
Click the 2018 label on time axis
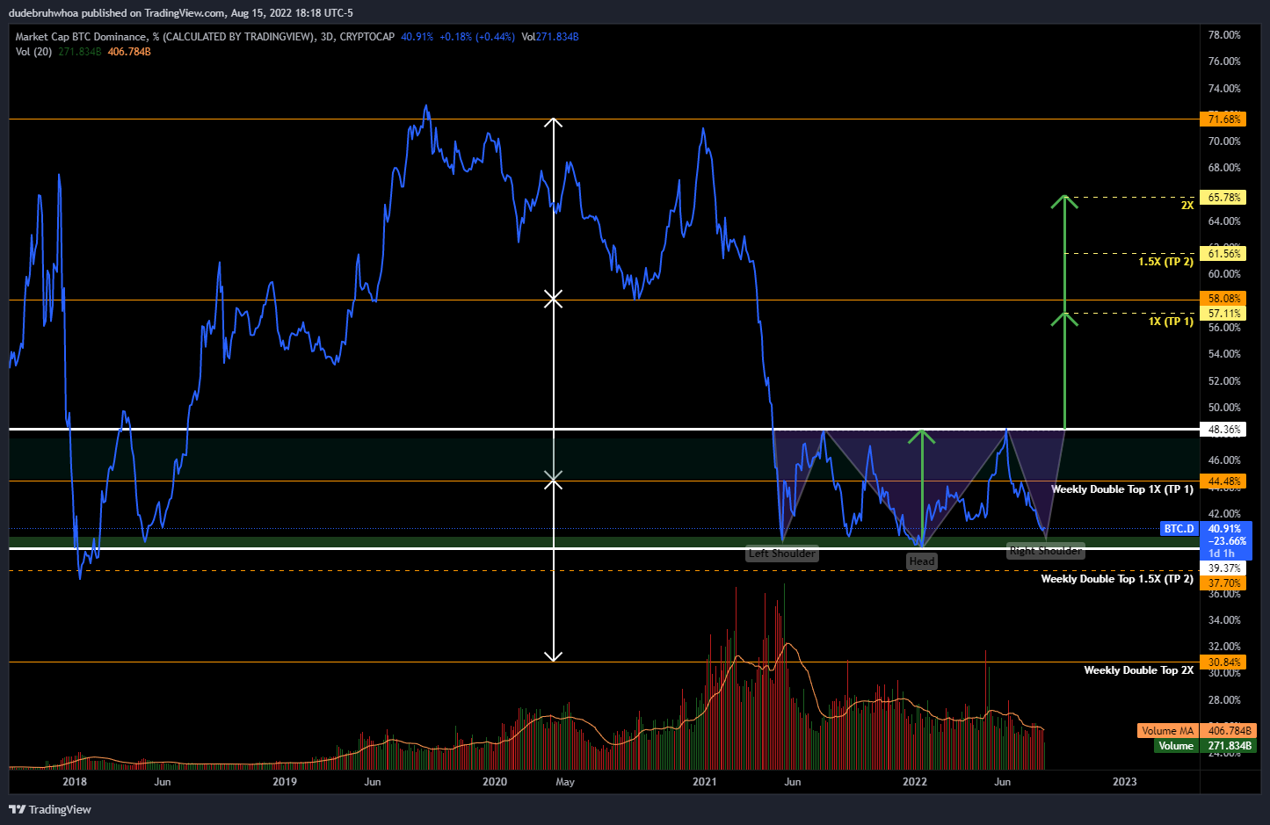(x=75, y=781)
